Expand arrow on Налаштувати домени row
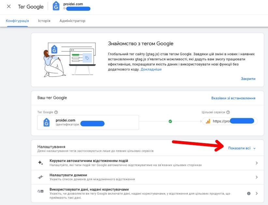Viewport: 268px width, 205px height. pos(257,177)
